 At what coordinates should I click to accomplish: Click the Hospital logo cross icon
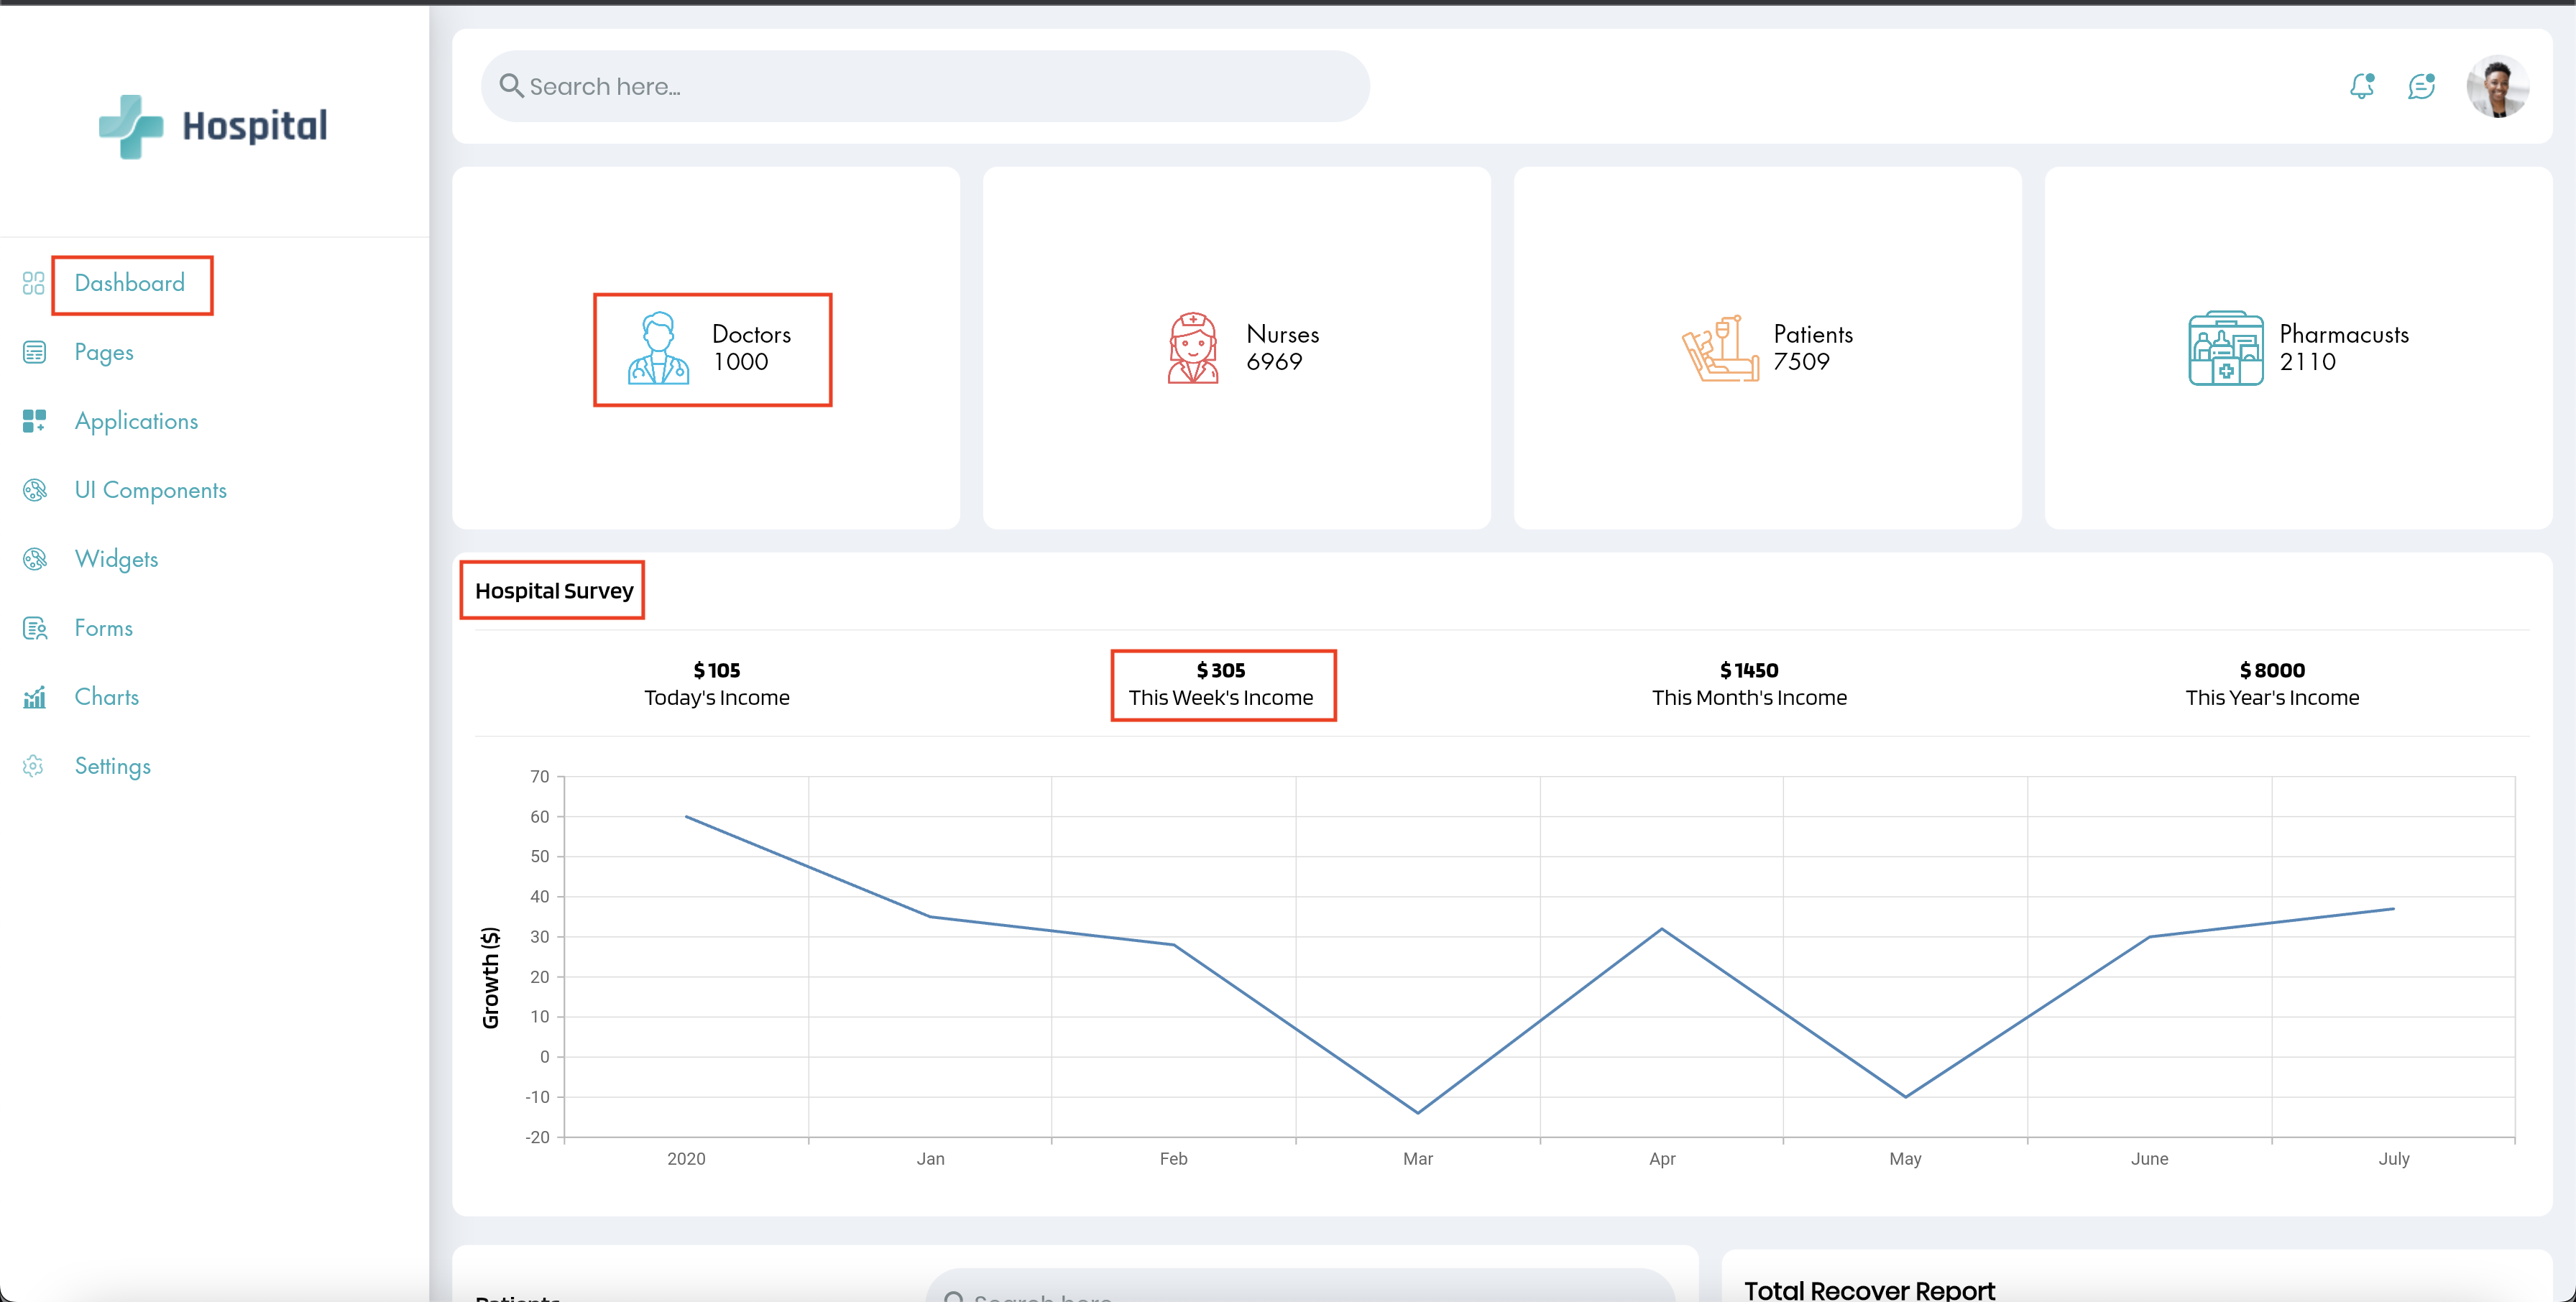[131, 126]
